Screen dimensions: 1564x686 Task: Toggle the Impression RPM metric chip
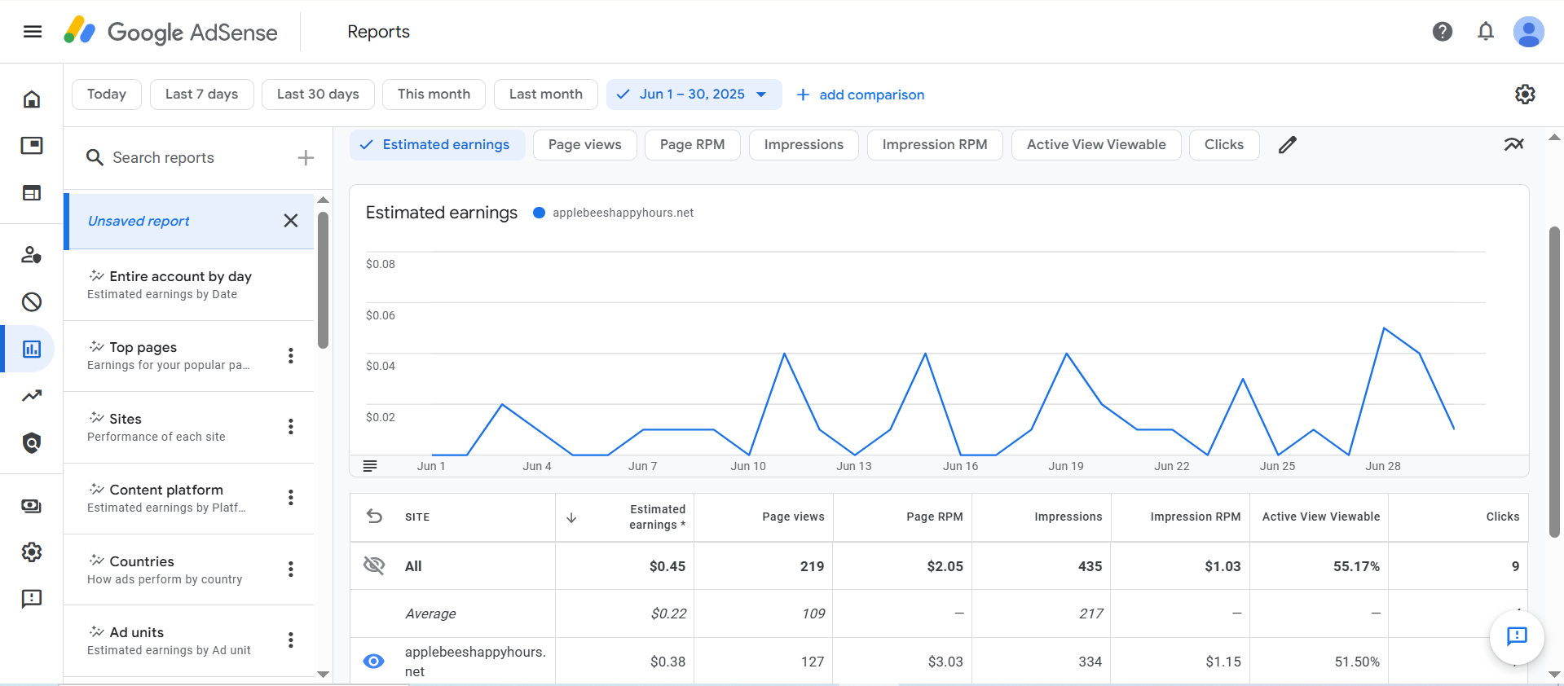tap(935, 145)
